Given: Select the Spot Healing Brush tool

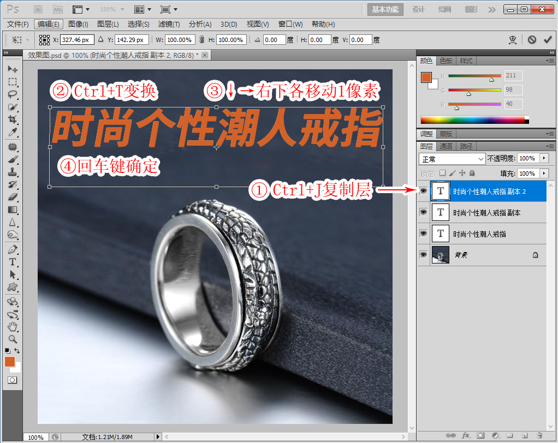Looking at the screenshot, I should coord(13,146).
